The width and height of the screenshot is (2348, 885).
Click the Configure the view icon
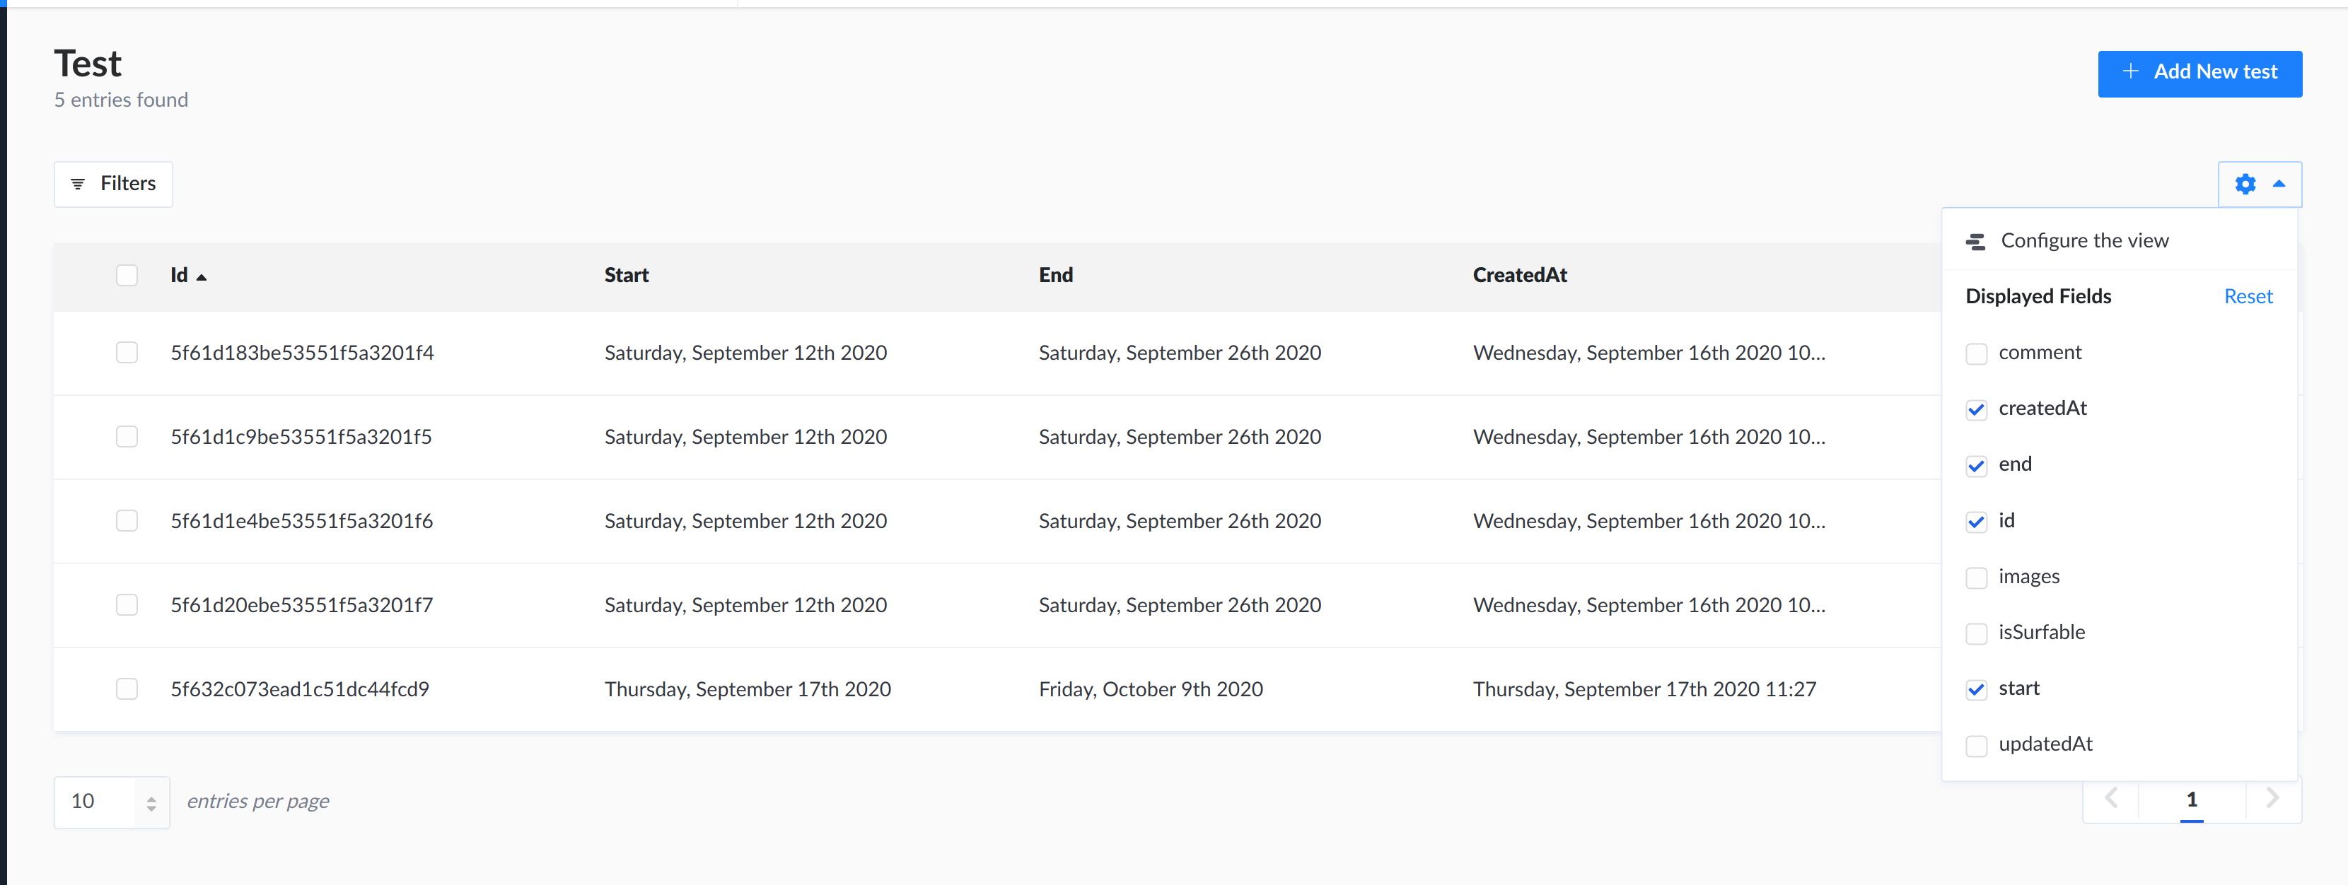tap(1976, 242)
